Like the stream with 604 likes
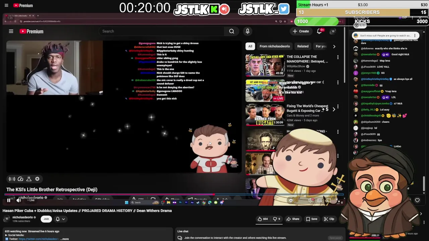 262,219
